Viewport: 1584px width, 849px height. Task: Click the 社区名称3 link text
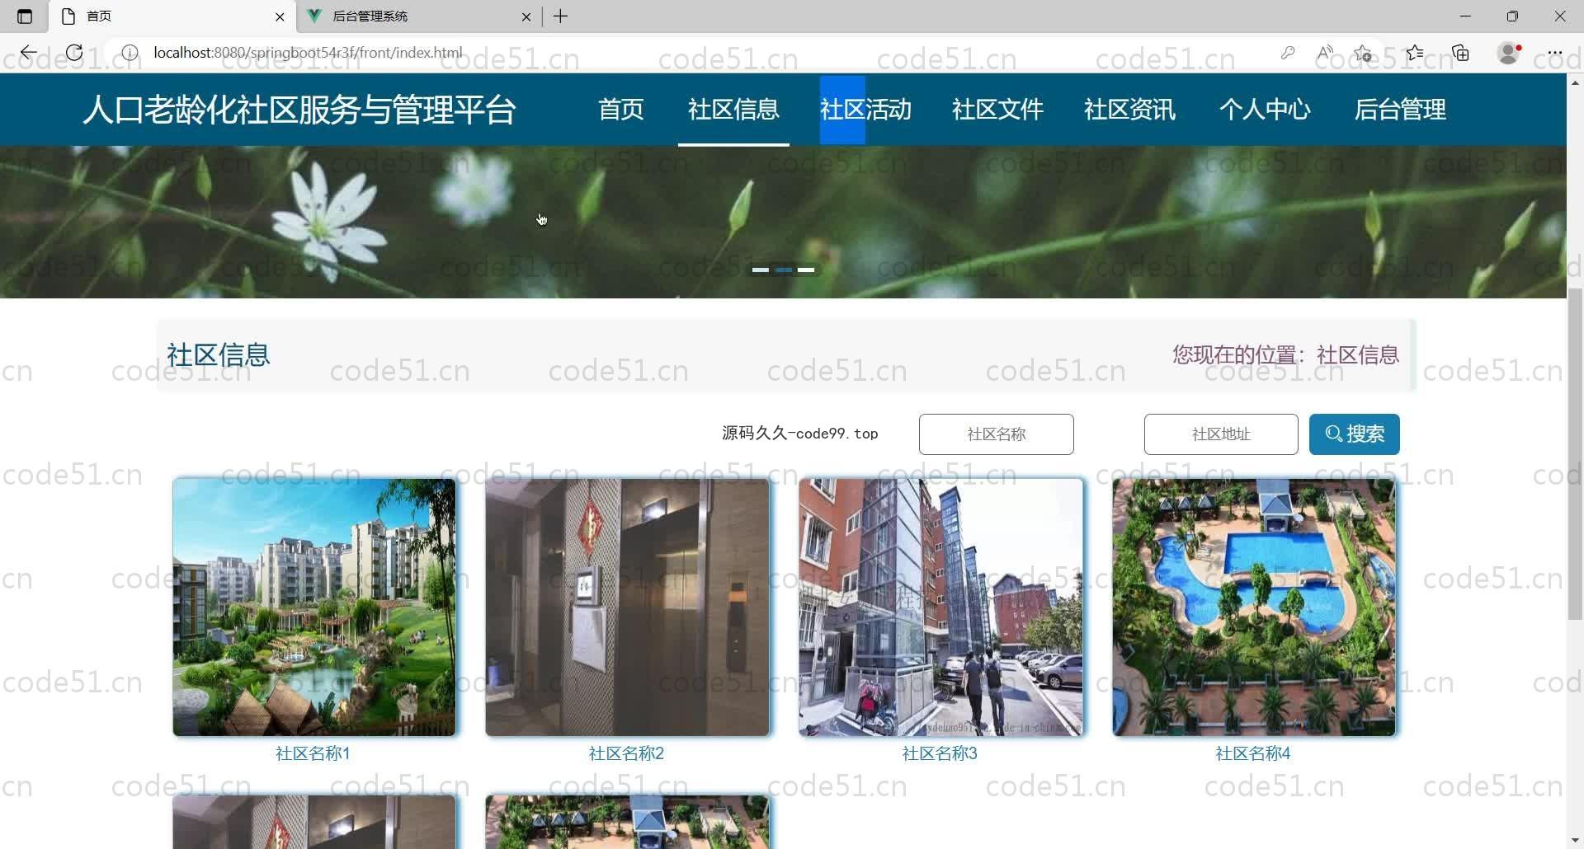(x=940, y=753)
